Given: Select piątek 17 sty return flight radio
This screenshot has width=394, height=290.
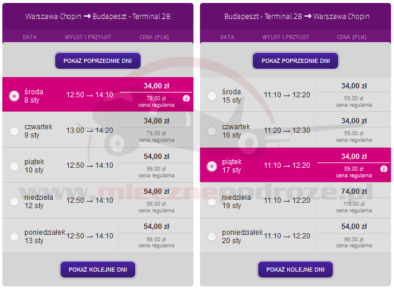Looking at the screenshot, I should pyautogui.click(x=212, y=166).
